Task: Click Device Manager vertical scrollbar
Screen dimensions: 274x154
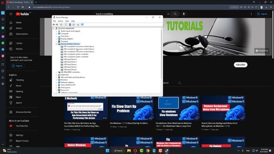Action: 162,54
